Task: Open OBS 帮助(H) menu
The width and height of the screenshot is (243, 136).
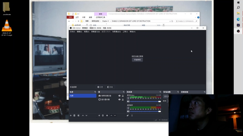Action: [132, 32]
